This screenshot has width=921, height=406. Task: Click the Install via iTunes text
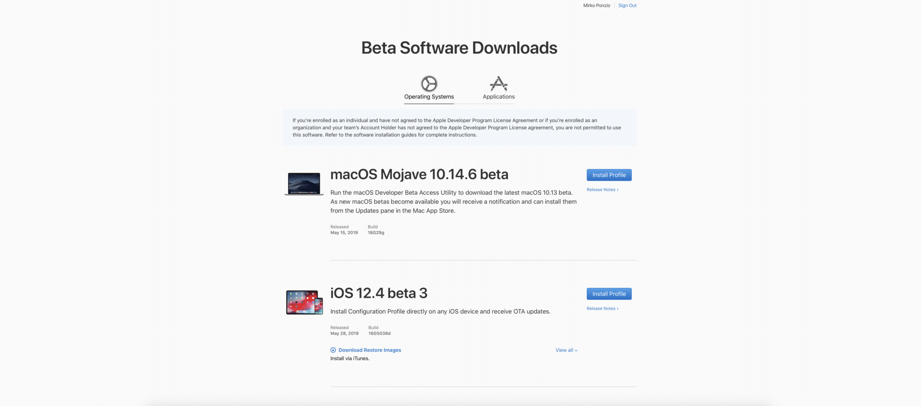[x=350, y=358]
